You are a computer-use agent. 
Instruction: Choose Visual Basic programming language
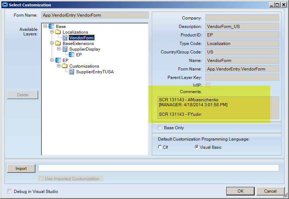(x=197, y=147)
